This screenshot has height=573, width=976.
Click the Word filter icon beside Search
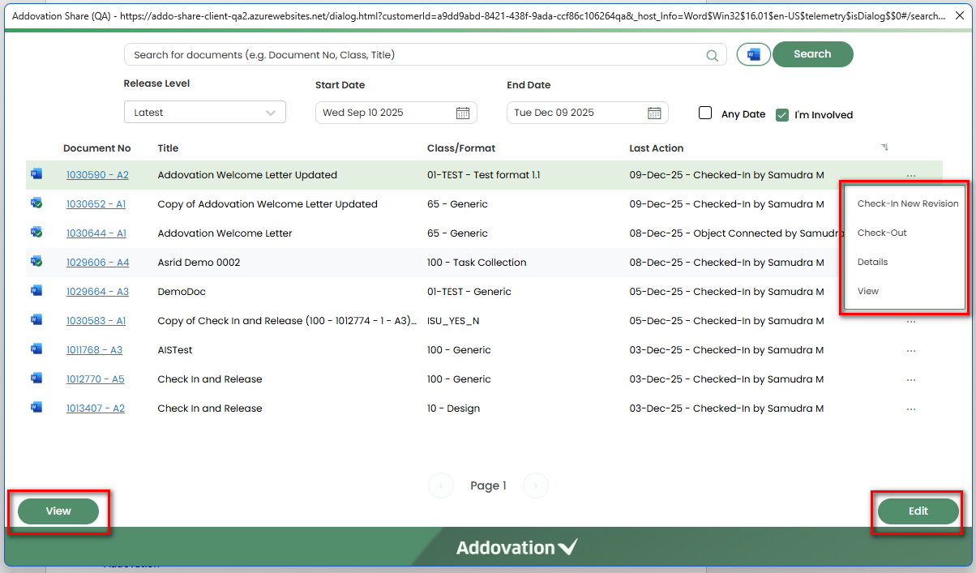click(x=753, y=54)
